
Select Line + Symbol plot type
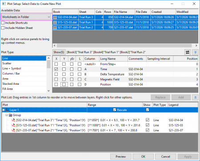(24, 68)
